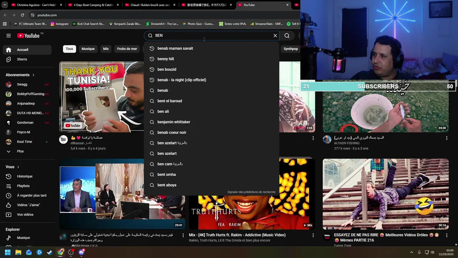Show hidden system tray icons
This screenshot has width=458, height=258.
coord(411,252)
